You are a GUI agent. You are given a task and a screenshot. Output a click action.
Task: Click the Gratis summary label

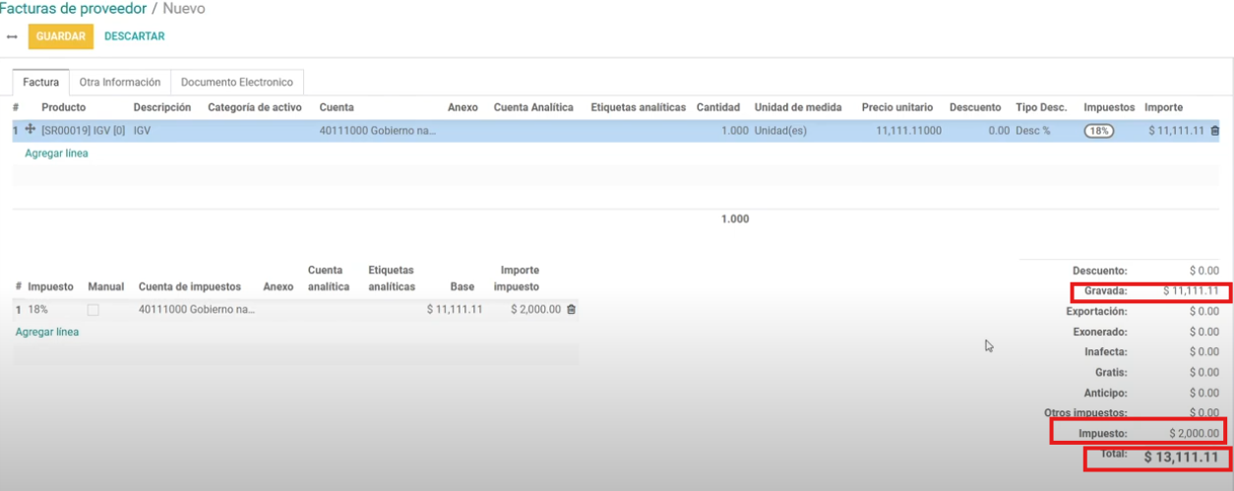click(1111, 372)
